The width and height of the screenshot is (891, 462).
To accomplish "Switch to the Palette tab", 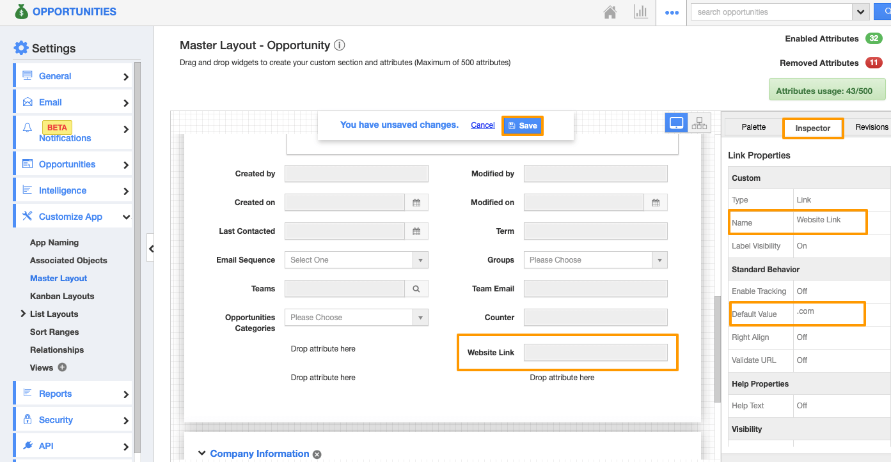I will click(753, 127).
